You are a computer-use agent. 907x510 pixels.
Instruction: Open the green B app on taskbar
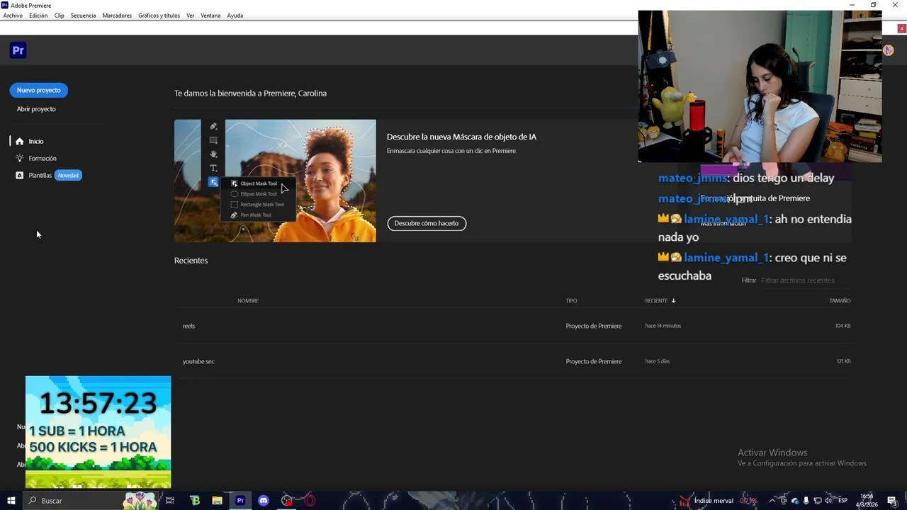pos(195,501)
